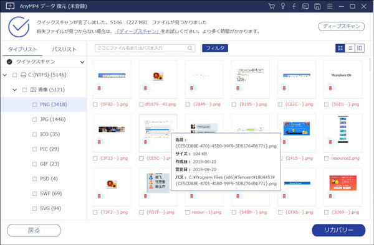This screenshot has width=374, height=245.
Task: Click the search magnifier icon
Action: (x=190, y=48)
